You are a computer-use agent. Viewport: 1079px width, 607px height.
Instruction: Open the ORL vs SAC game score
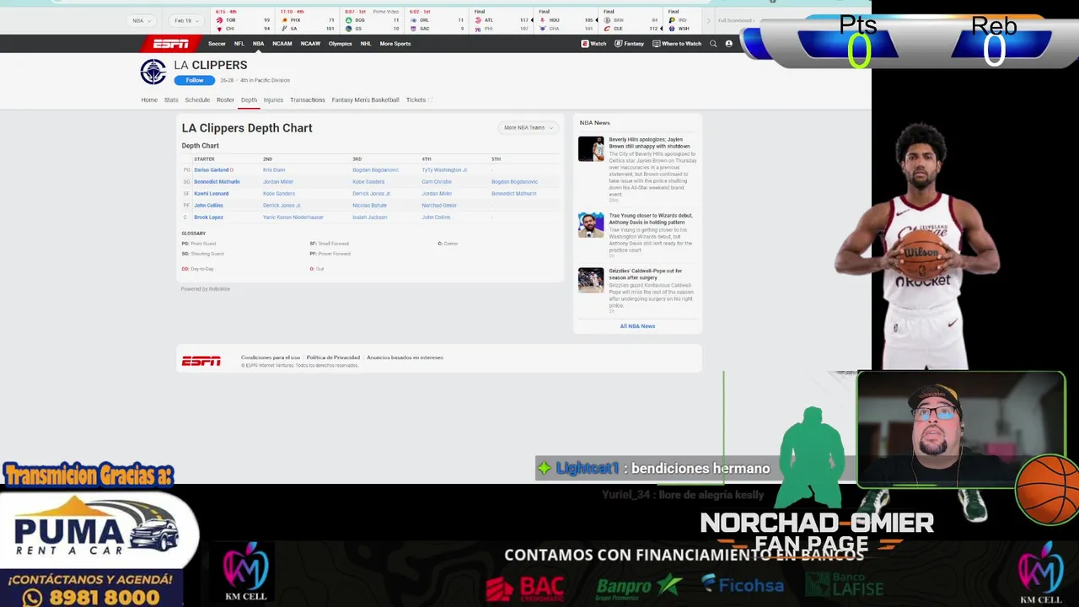(x=436, y=20)
